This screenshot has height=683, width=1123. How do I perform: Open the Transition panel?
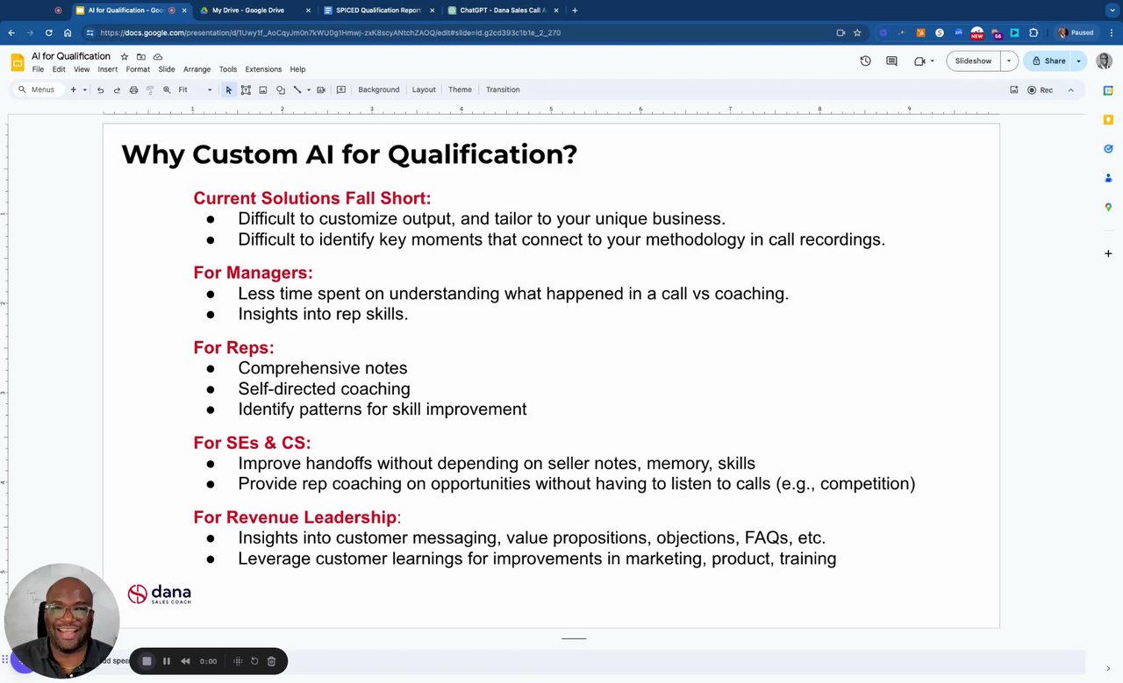[x=503, y=89]
